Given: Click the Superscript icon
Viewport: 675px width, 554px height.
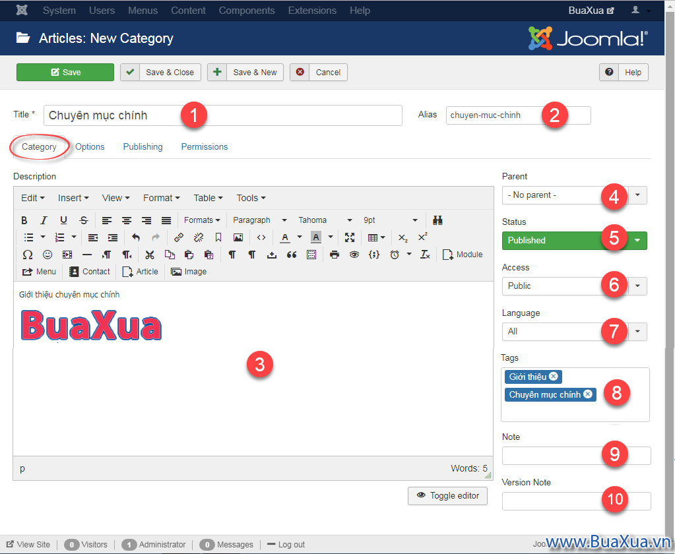Looking at the screenshot, I should click(x=422, y=237).
